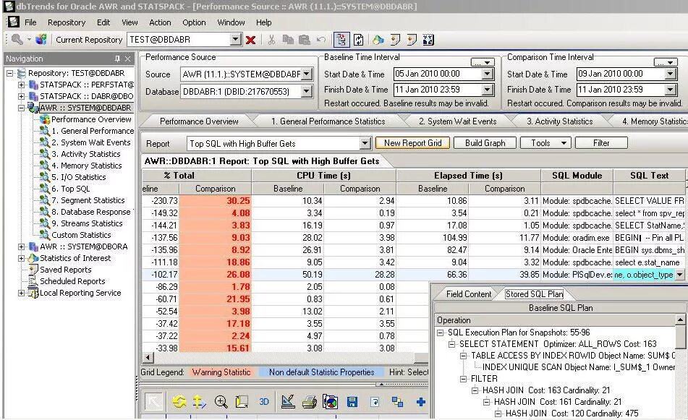Select the Stored SQL Plan tab
The image size is (688, 420).
(534, 294)
